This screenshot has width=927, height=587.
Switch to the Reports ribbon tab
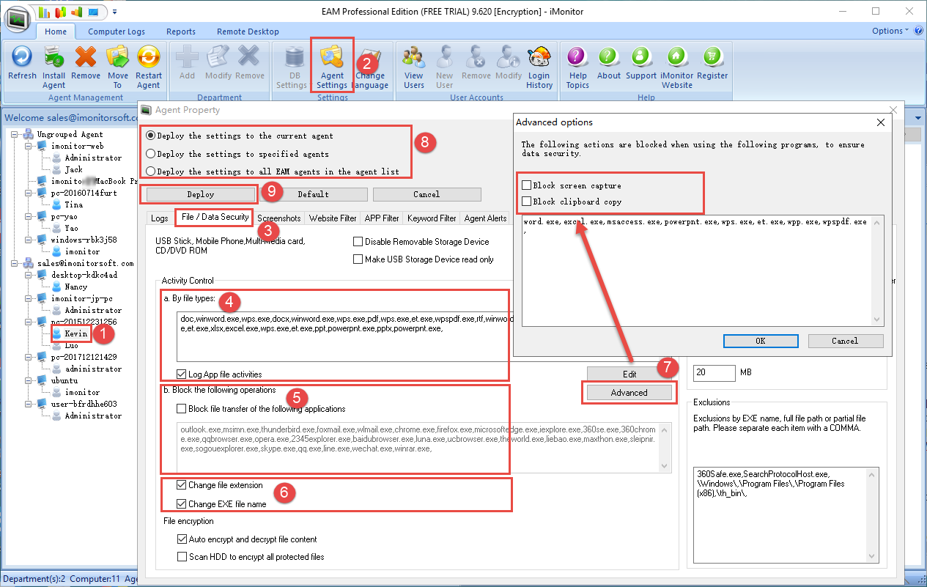tap(180, 32)
